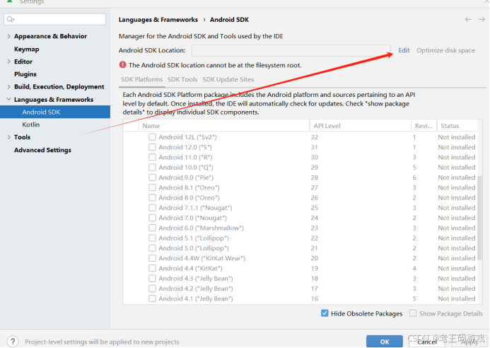Image resolution: width=490 pixels, height=348 pixels.
Task: Sort by the Revi... column header
Action: [424, 125]
